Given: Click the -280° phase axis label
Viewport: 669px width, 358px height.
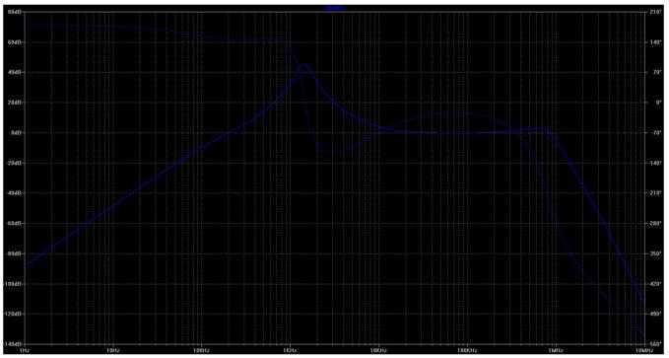Looking at the screenshot, I should (656, 224).
